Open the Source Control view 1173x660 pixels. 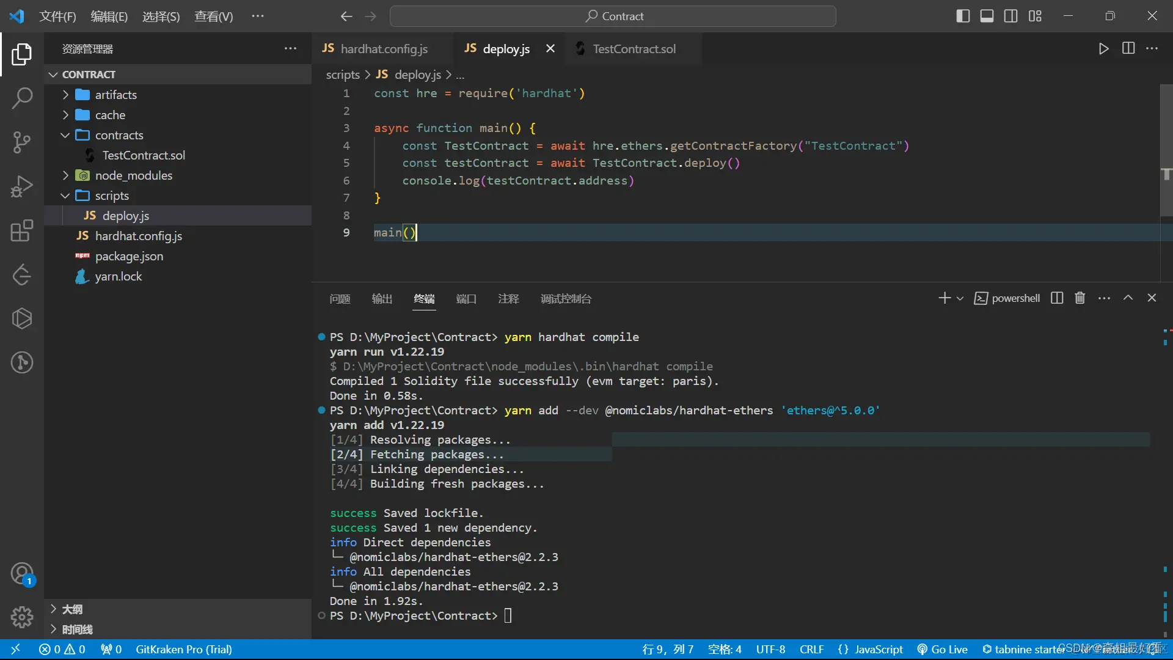click(22, 142)
